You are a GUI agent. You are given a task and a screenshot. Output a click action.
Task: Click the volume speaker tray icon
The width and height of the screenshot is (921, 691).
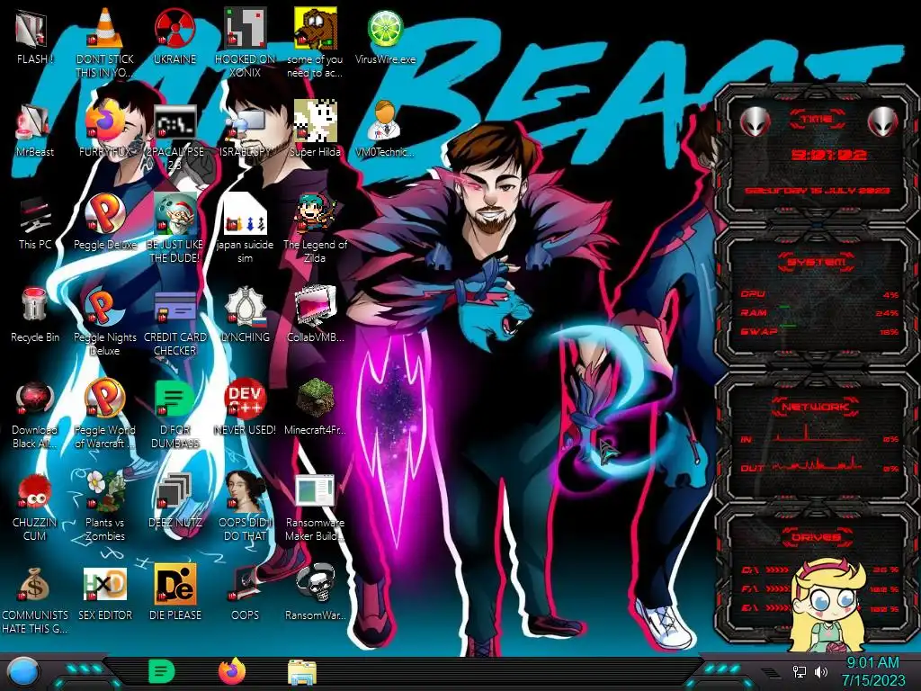821,671
